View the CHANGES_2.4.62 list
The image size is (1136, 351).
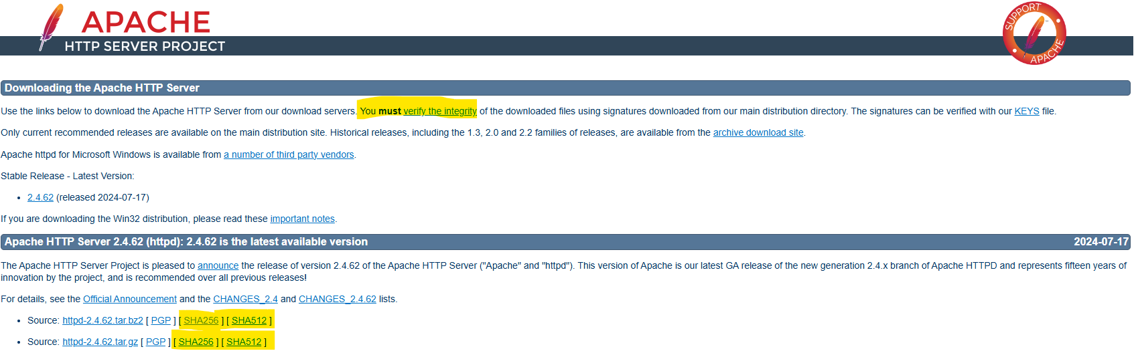pos(337,299)
